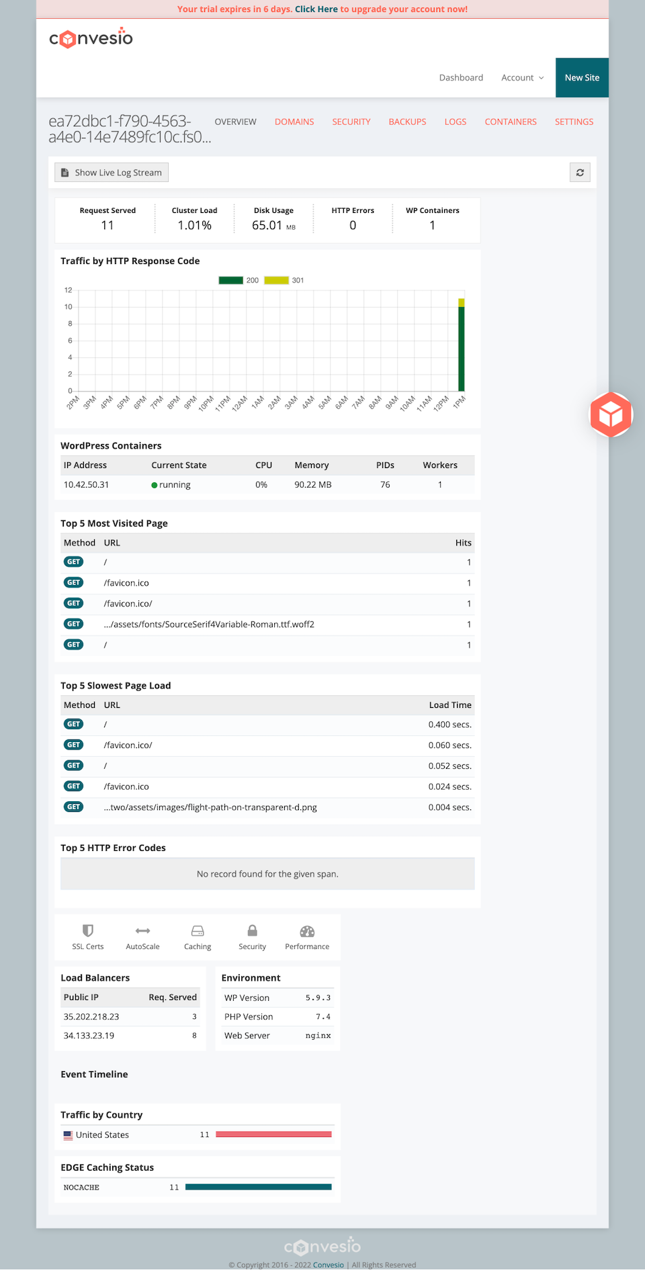Click IP address 10.42.50.31
The image size is (645, 1270).
(x=86, y=485)
